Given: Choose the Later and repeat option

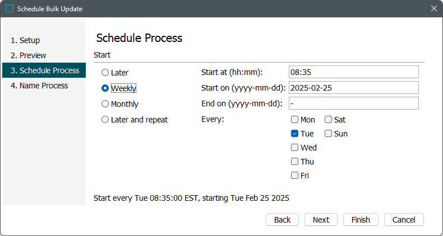Looking at the screenshot, I should tap(105, 120).
